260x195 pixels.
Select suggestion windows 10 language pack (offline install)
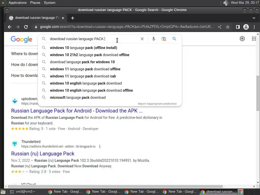point(110,48)
